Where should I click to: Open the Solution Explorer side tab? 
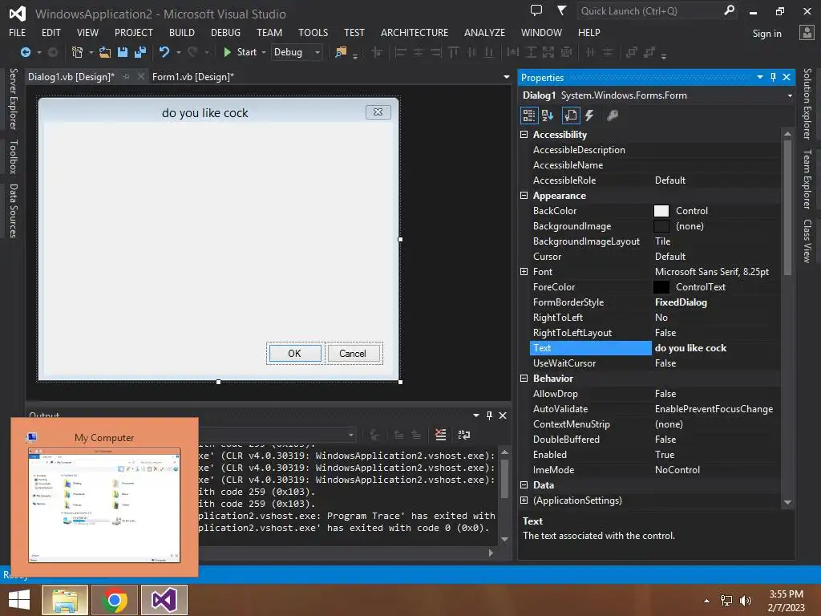pos(807,103)
